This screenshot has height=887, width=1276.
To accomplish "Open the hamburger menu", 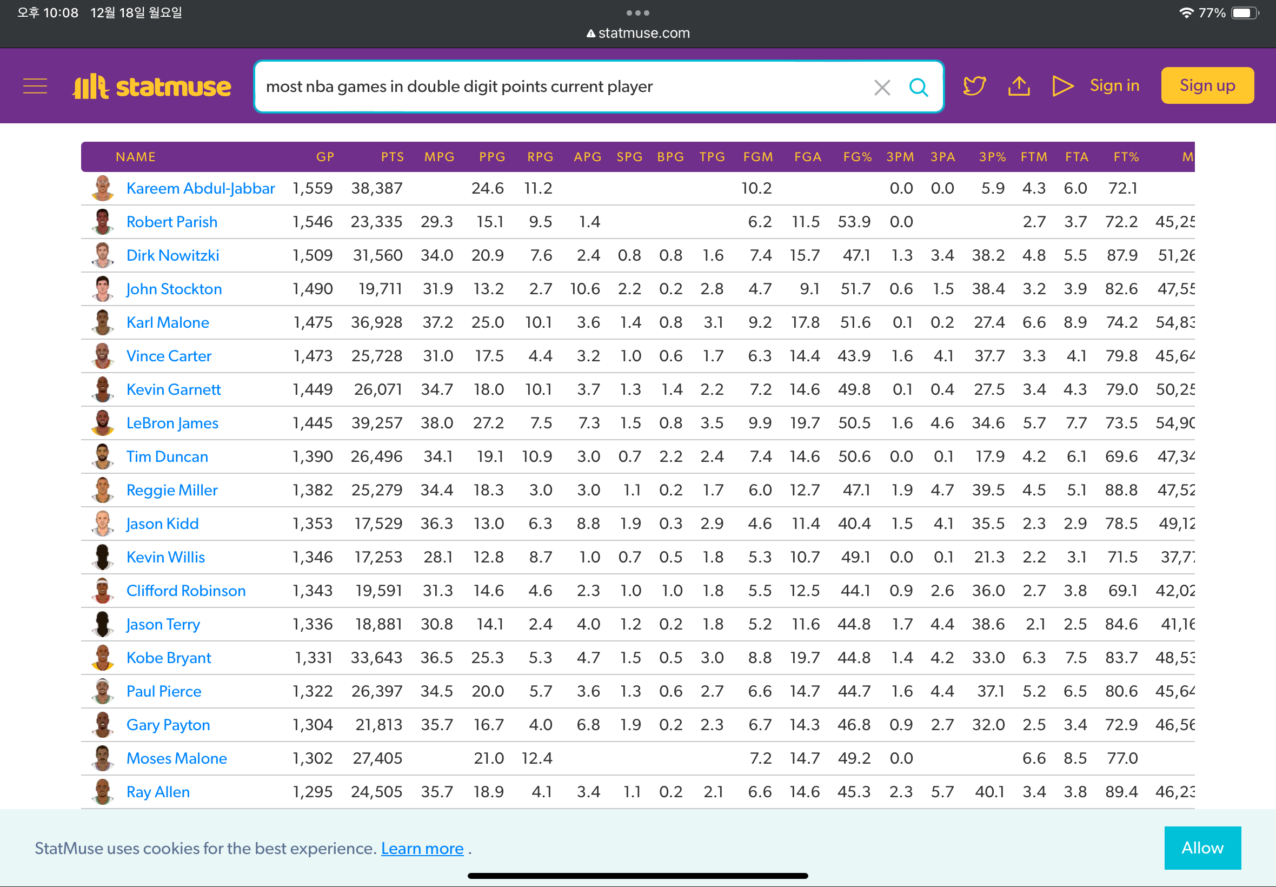I will click(35, 86).
